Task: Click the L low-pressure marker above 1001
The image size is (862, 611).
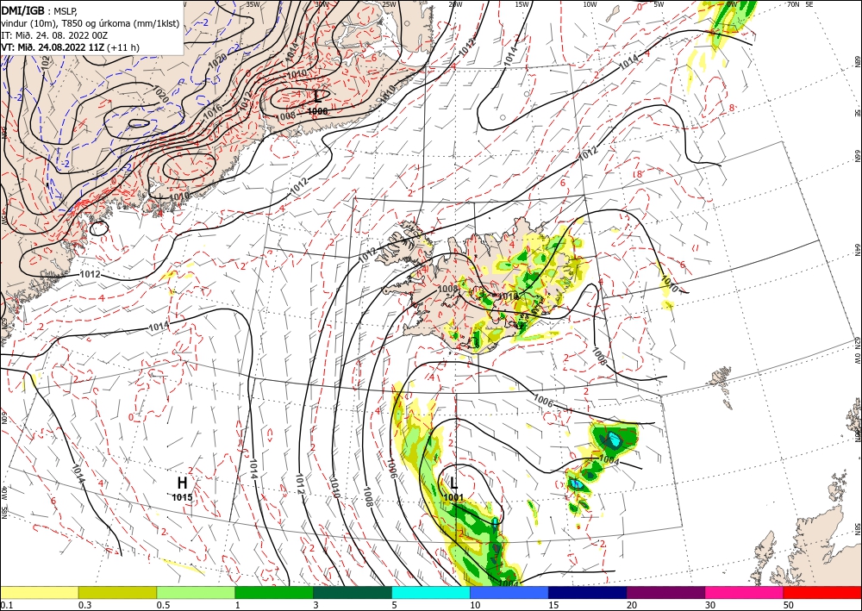Action: 454,483
